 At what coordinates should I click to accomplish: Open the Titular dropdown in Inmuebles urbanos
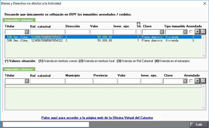[x=27, y=32]
